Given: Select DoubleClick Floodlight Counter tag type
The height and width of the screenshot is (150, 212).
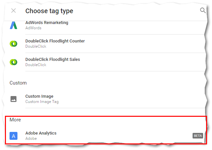Looking at the screenshot, I should (105, 44).
